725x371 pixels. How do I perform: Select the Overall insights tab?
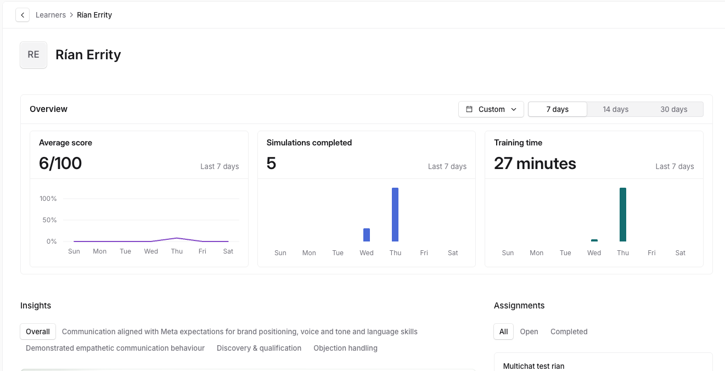point(38,331)
